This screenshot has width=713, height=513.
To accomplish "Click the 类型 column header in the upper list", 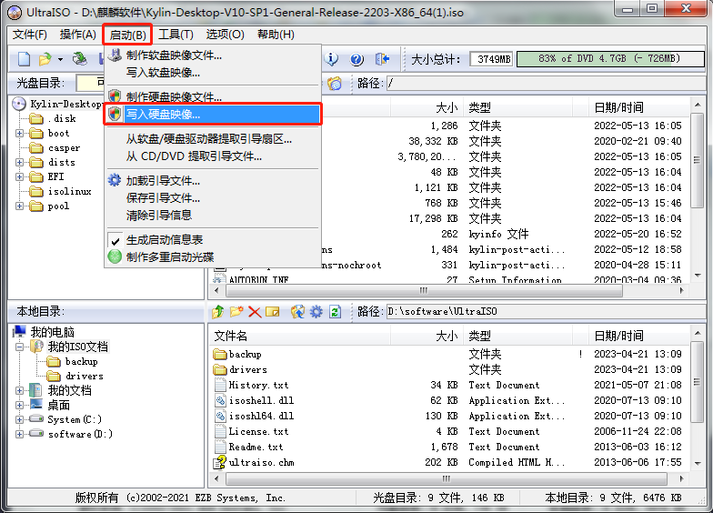I will 517,107.
